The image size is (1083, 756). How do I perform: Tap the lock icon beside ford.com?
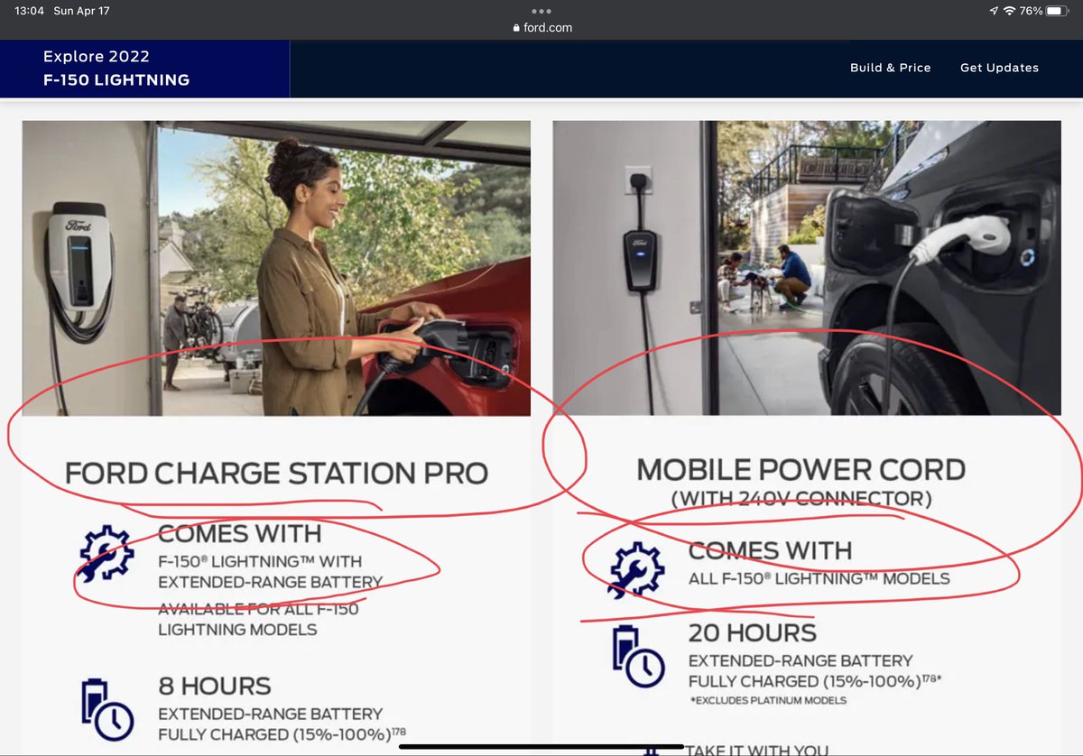pyautogui.click(x=516, y=28)
